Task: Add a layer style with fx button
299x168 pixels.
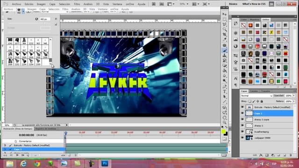Action: [x=261, y=155]
